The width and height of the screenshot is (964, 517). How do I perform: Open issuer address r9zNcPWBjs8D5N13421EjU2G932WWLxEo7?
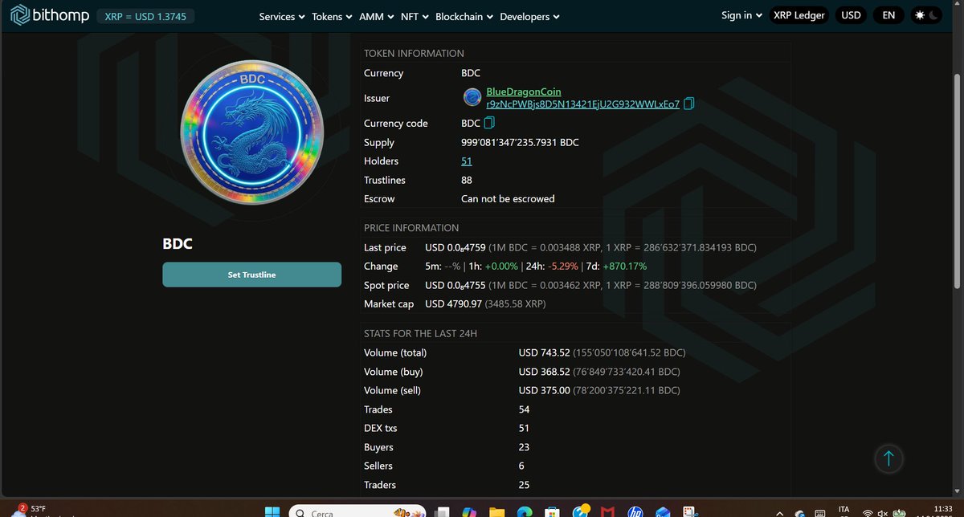click(583, 104)
